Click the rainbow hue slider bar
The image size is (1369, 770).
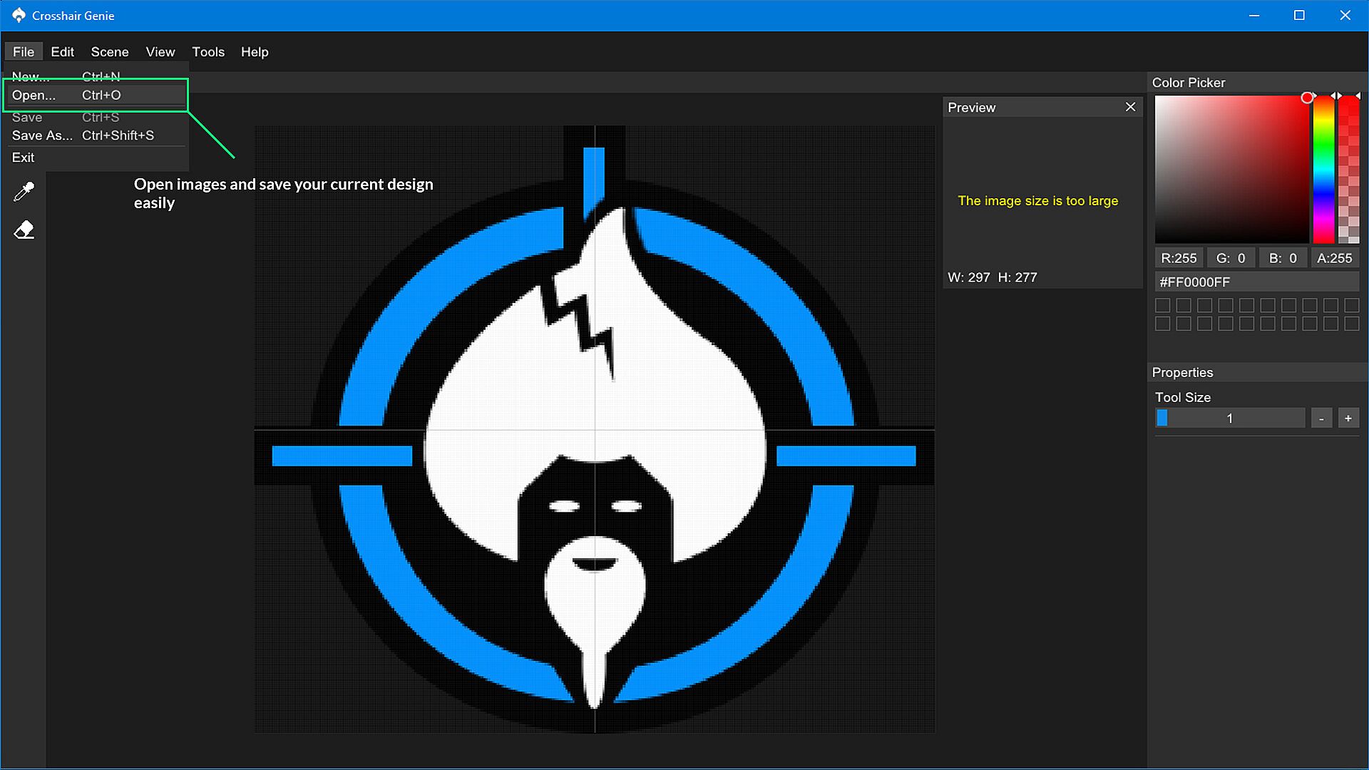(x=1323, y=170)
